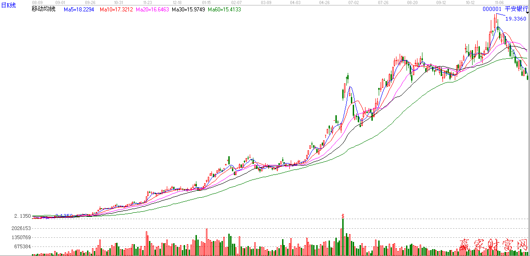Select the 07-02 date on the timeline

click(x=353, y=2)
